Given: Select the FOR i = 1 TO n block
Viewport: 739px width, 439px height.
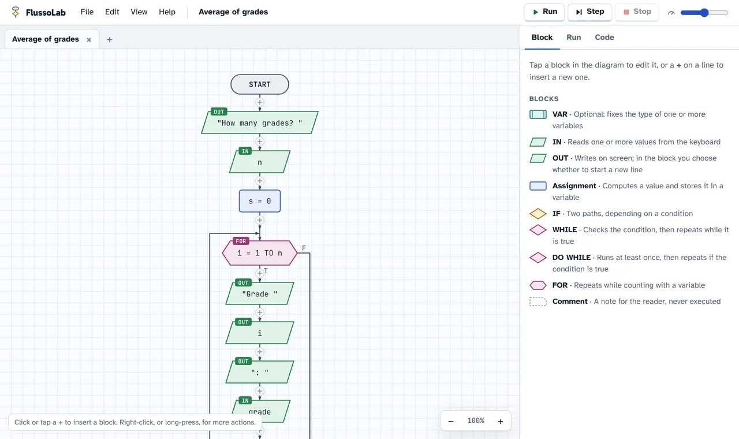Looking at the screenshot, I should (260, 253).
